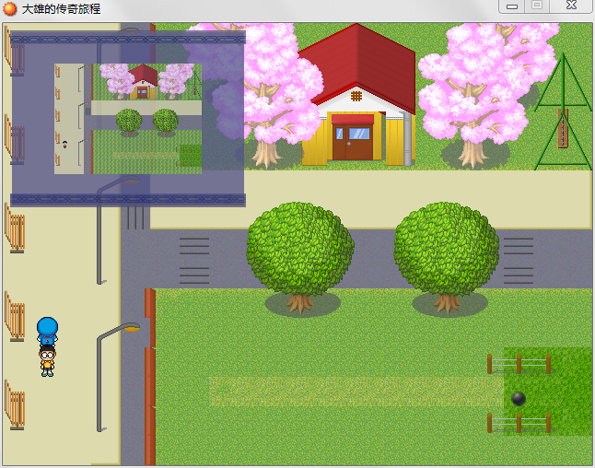Click the green swing set frame
The image size is (595, 468).
[x=563, y=112]
